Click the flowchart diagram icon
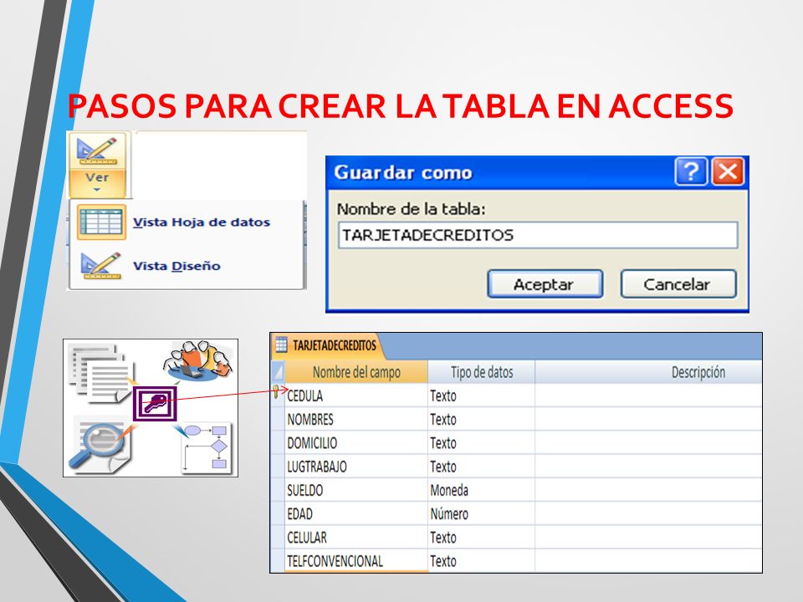Image resolution: width=803 pixels, height=602 pixels. point(207,446)
